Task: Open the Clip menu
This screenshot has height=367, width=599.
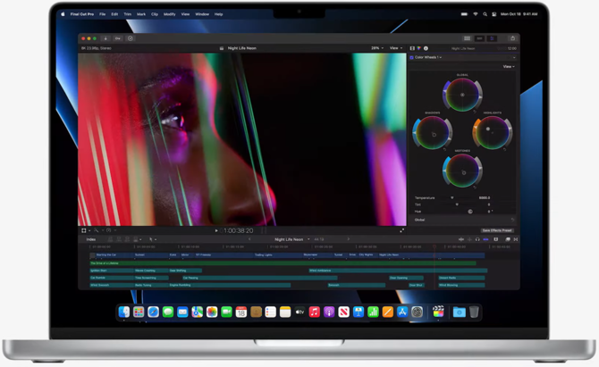Action: coord(155,14)
